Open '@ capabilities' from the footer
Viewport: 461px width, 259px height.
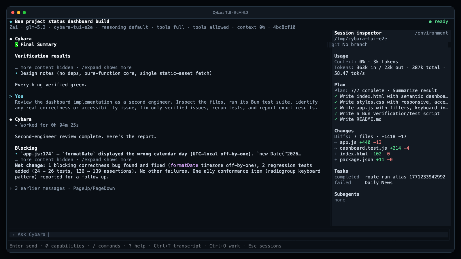tap(65, 246)
